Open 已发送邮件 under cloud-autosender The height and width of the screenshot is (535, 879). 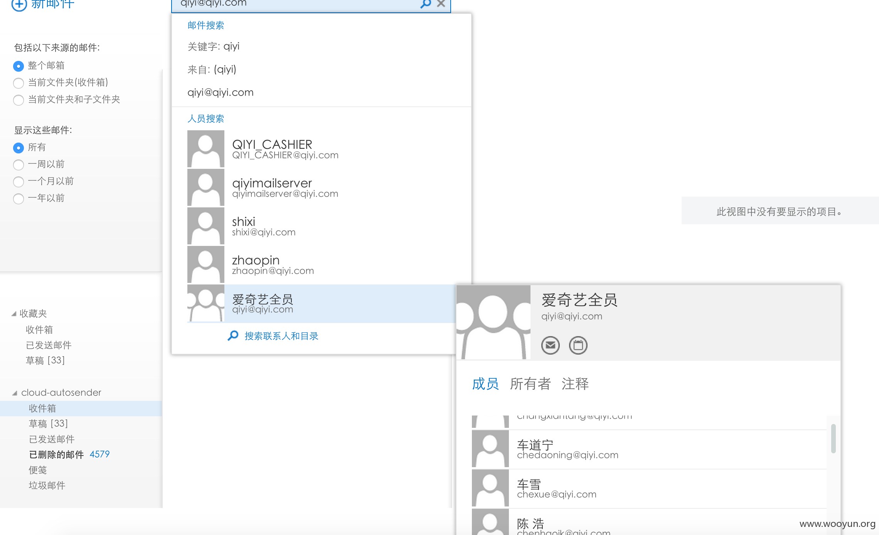pyautogui.click(x=52, y=439)
